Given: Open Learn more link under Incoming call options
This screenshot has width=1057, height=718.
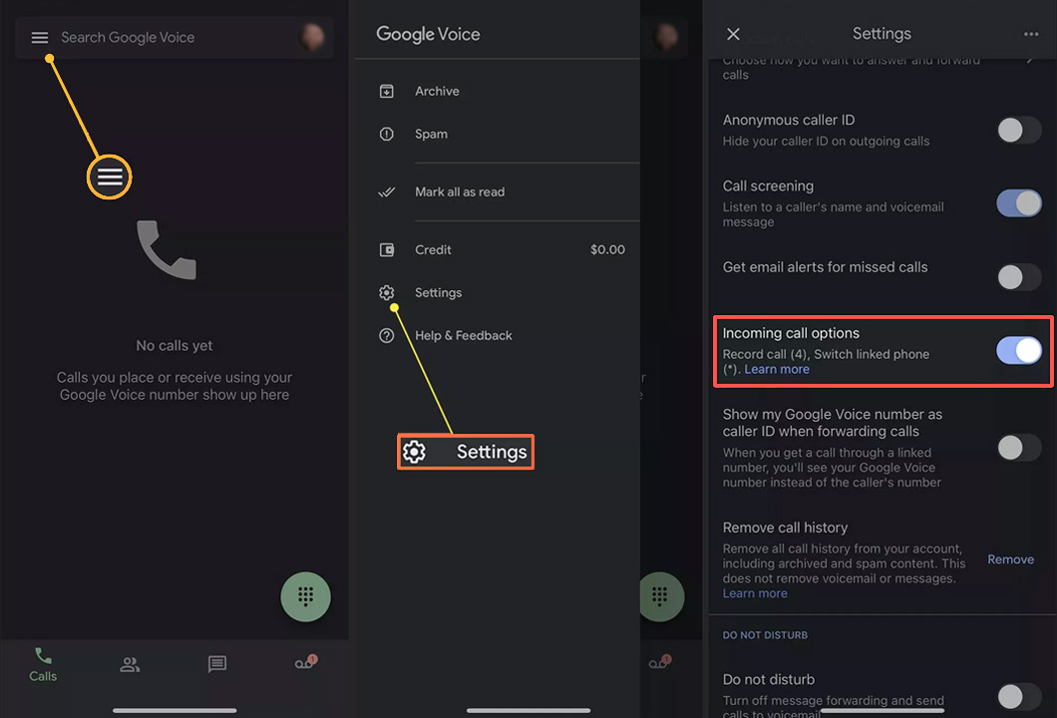Looking at the screenshot, I should point(777,369).
